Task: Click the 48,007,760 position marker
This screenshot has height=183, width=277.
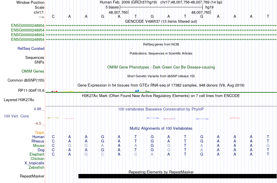Action: (118, 12)
